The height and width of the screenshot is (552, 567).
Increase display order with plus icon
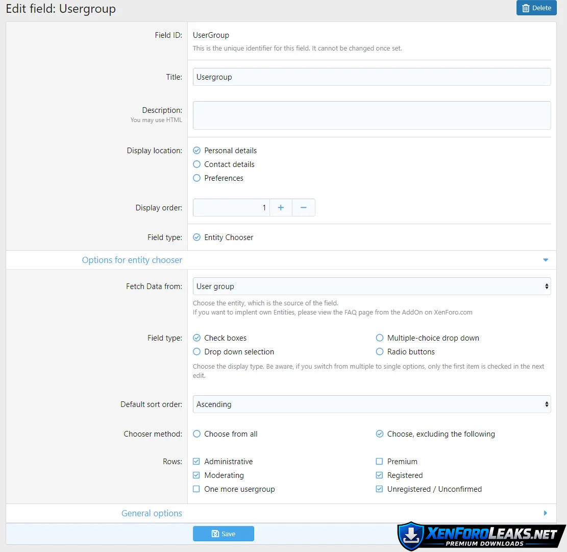pos(281,208)
